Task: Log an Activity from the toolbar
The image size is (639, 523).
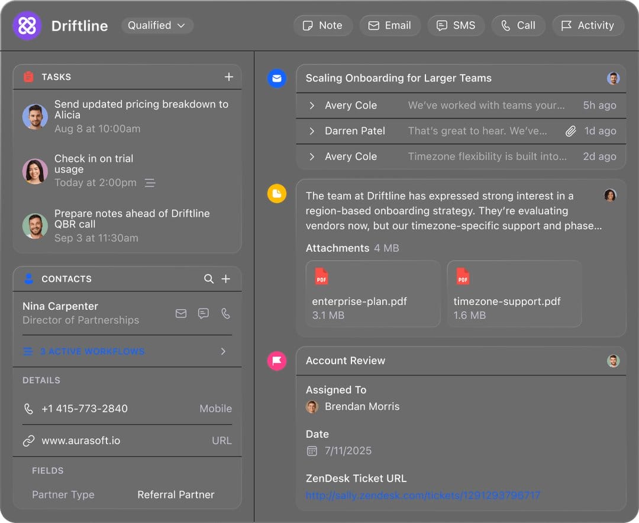Action: [588, 25]
